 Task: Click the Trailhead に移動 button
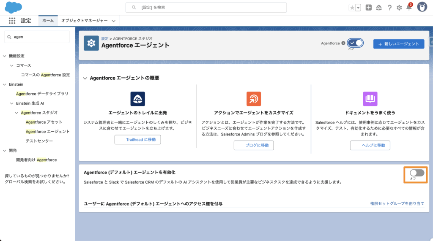(x=138, y=140)
